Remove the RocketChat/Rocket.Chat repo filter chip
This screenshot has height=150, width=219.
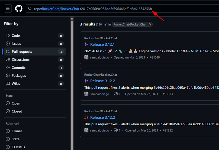tap(150, 24)
